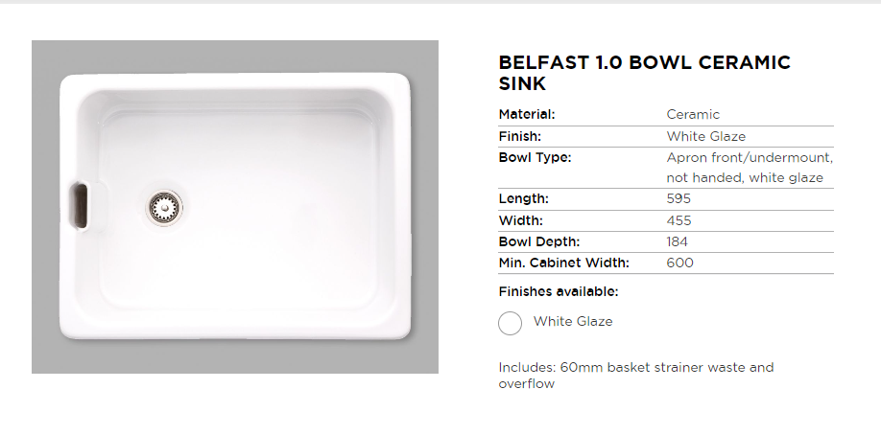Click the Min. Cabinet Width label
The height and width of the screenshot is (435, 881).
pos(563,263)
